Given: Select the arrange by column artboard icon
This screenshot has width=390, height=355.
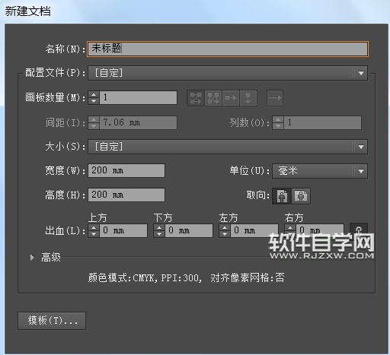Looking at the screenshot, I should pos(248,98).
